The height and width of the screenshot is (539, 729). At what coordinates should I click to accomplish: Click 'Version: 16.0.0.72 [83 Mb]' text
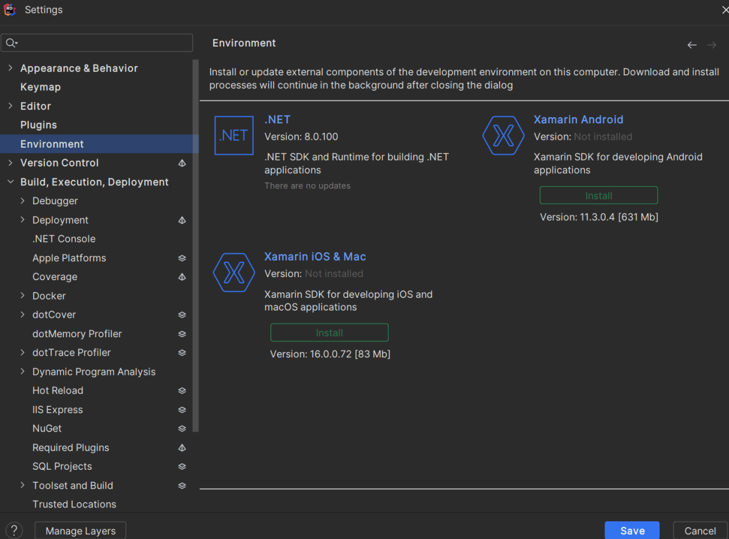[x=330, y=354]
